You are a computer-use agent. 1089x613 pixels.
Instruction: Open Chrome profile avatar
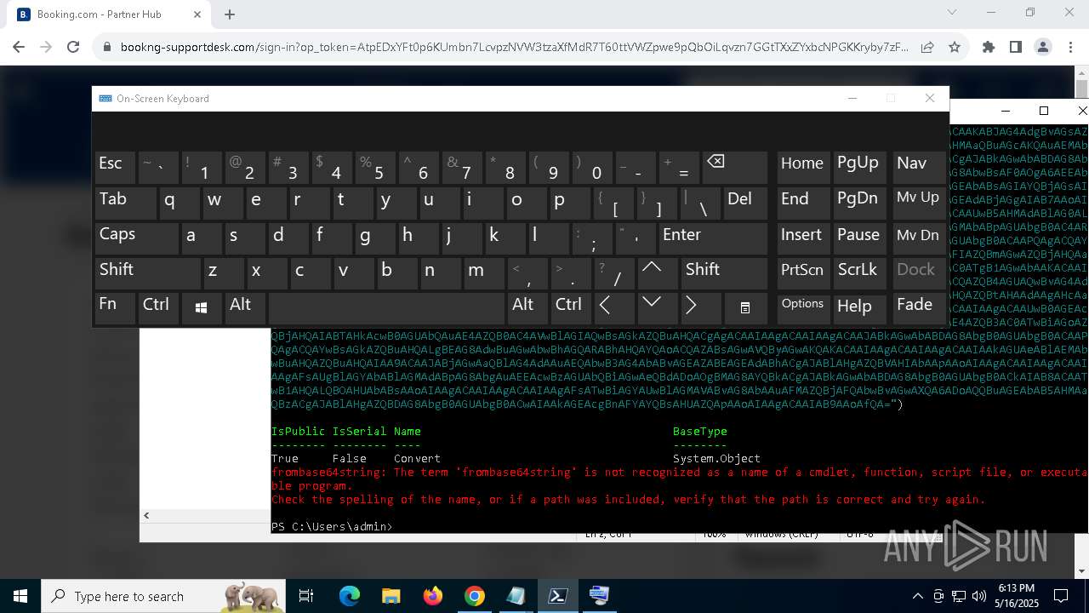1043,48
